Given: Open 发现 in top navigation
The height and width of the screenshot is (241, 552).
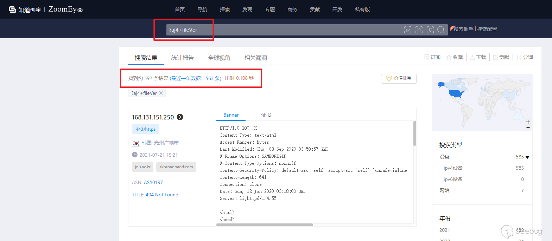Looking at the screenshot, I should pyautogui.click(x=247, y=9).
